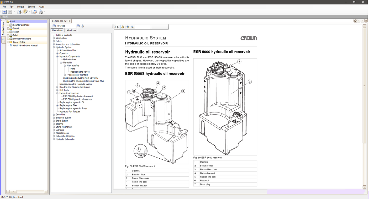Viewport: 369px width, 199px height.
Task: Click the next page arrow beside 104/666
Action: (78, 26)
